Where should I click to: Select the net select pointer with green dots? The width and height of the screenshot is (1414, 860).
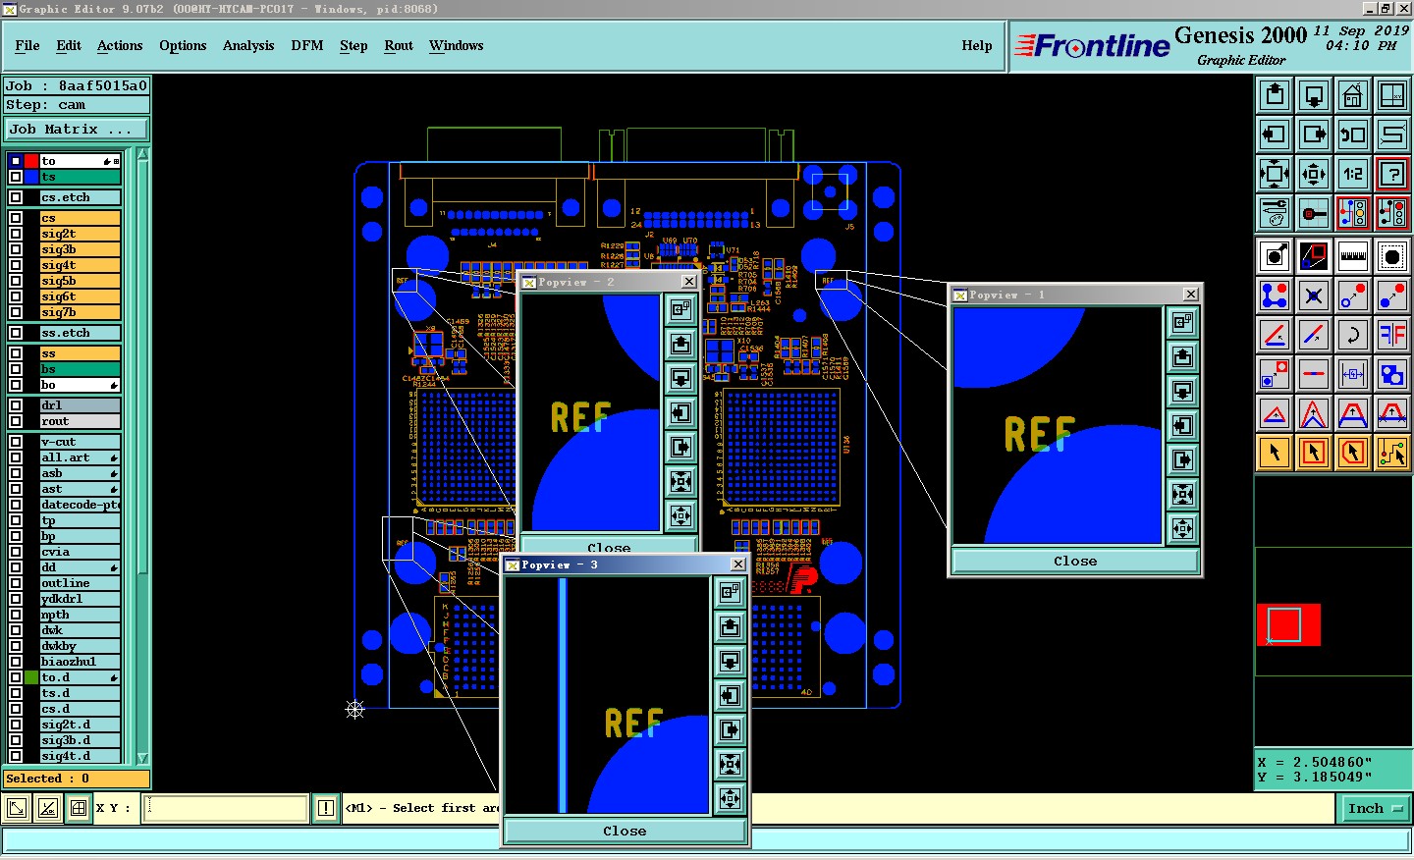tap(1392, 453)
